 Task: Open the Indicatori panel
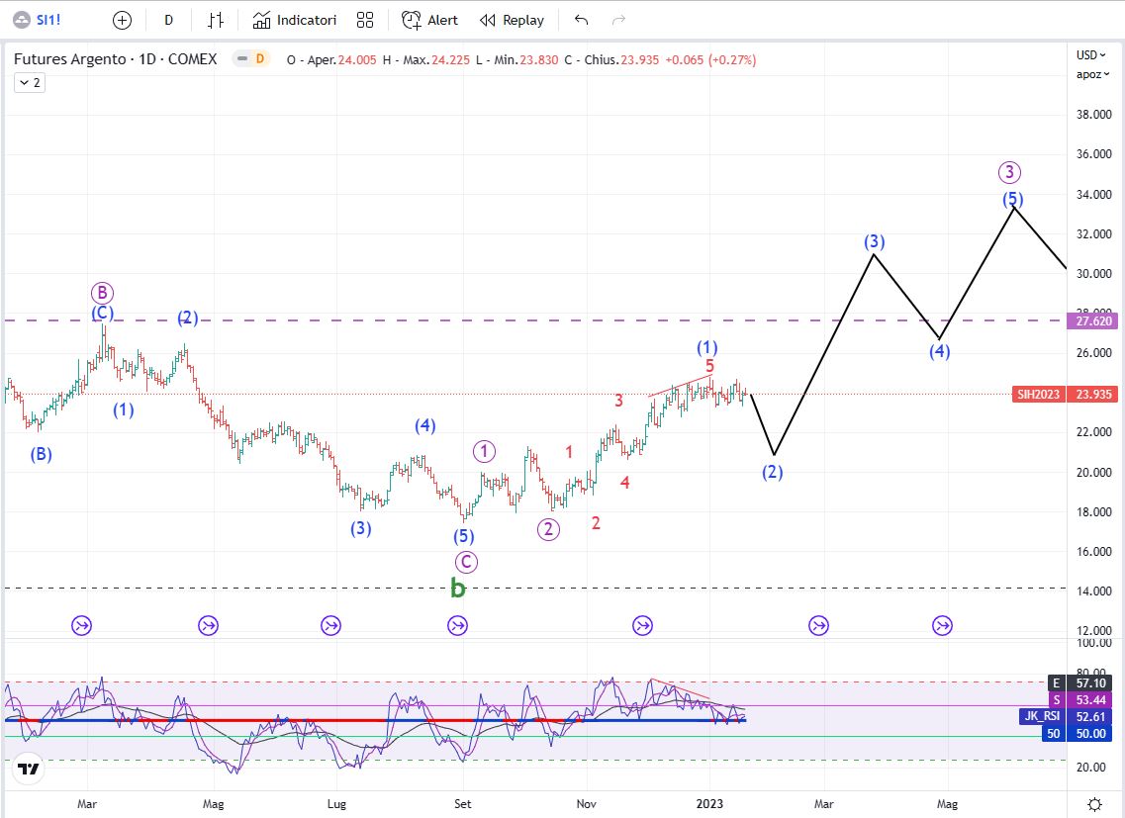click(295, 20)
